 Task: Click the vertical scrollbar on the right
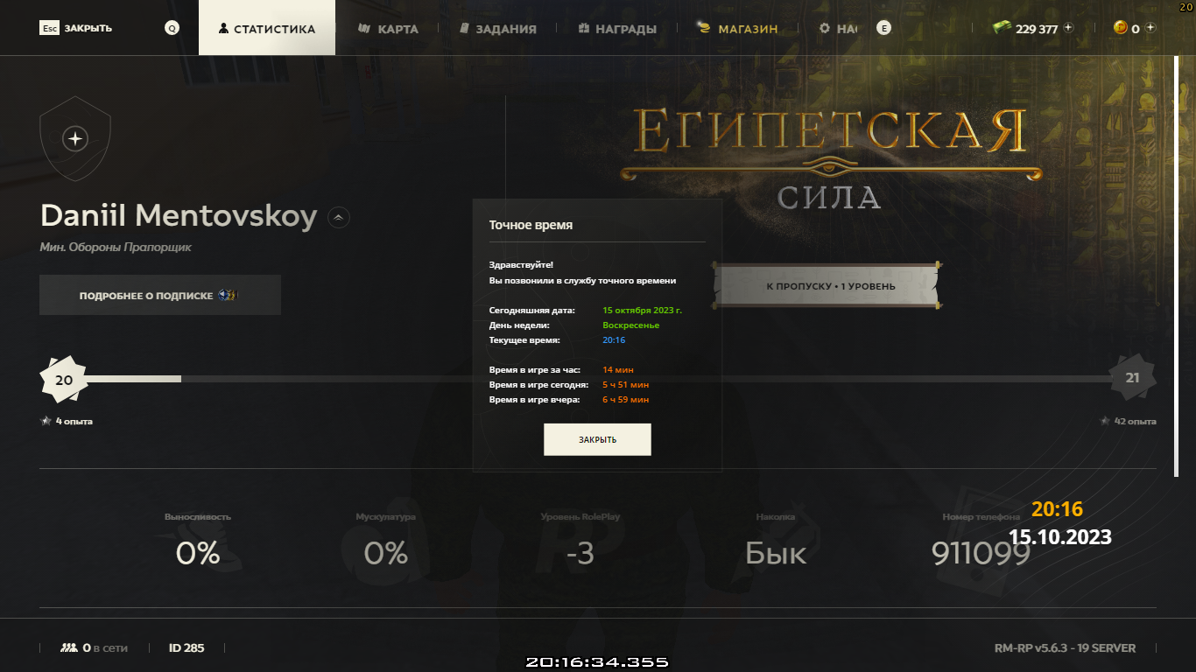(1176, 255)
